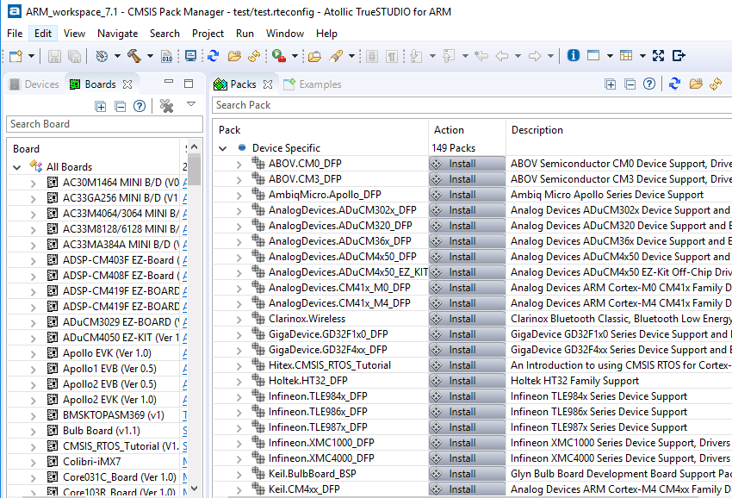The width and height of the screenshot is (732, 498).
Task: Click Collapse All icon in Boards panel
Action: 120,106
